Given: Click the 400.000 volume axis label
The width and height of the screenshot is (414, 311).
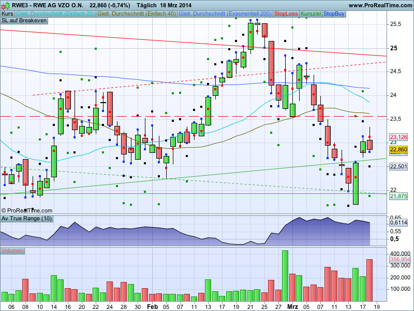Looking at the screenshot, I should [x=400, y=253].
